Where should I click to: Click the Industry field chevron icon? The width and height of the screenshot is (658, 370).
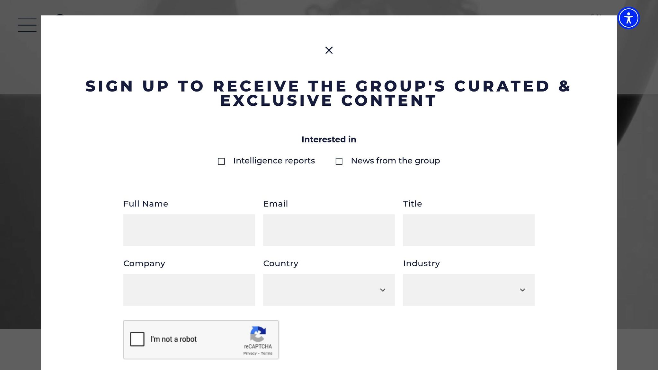(x=523, y=290)
